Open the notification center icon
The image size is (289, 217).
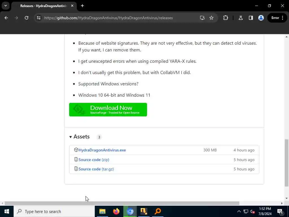[x=280, y=211]
